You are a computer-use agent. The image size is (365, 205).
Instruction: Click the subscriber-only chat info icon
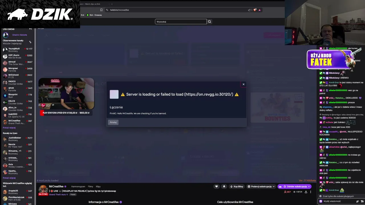point(321,196)
